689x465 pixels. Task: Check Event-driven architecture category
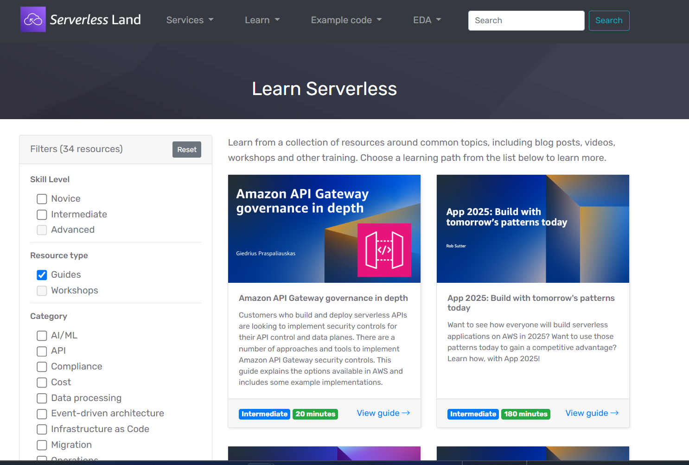click(42, 414)
